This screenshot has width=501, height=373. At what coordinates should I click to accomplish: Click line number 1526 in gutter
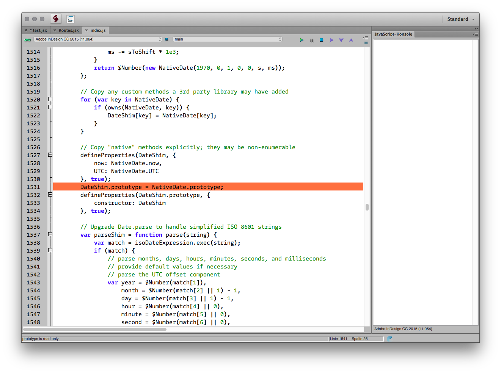pos(33,147)
